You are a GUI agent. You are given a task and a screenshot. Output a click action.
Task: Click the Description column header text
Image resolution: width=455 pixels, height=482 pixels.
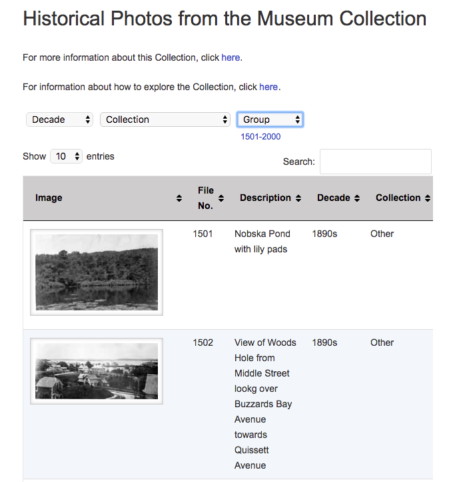coord(265,198)
